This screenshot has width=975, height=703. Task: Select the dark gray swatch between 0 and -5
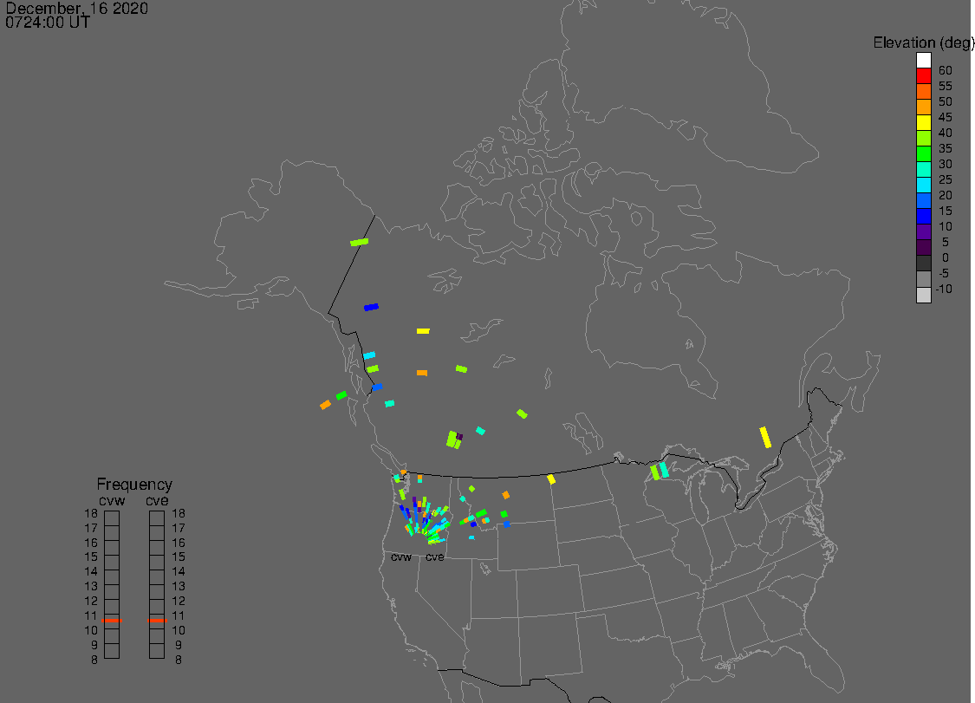[923, 264]
